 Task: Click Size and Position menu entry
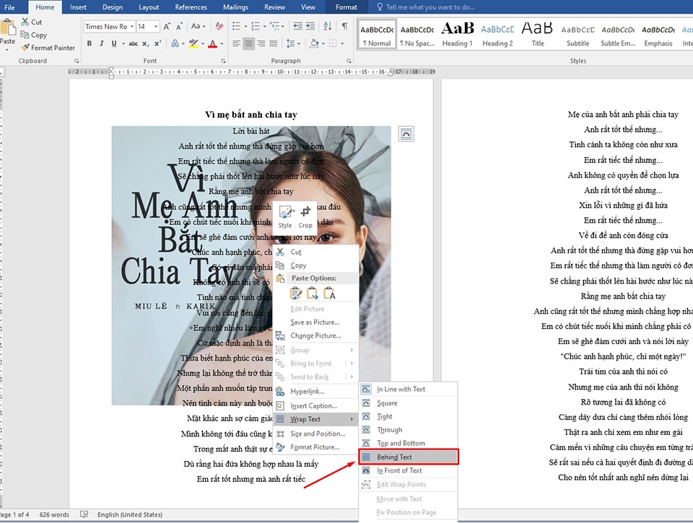click(315, 434)
